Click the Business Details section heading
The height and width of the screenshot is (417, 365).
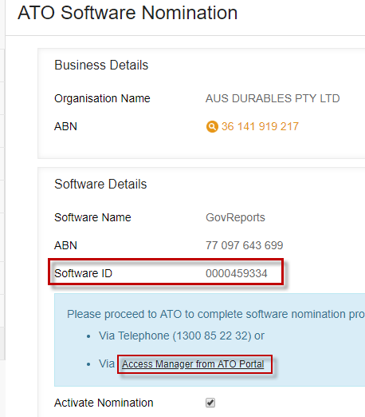[x=101, y=65]
